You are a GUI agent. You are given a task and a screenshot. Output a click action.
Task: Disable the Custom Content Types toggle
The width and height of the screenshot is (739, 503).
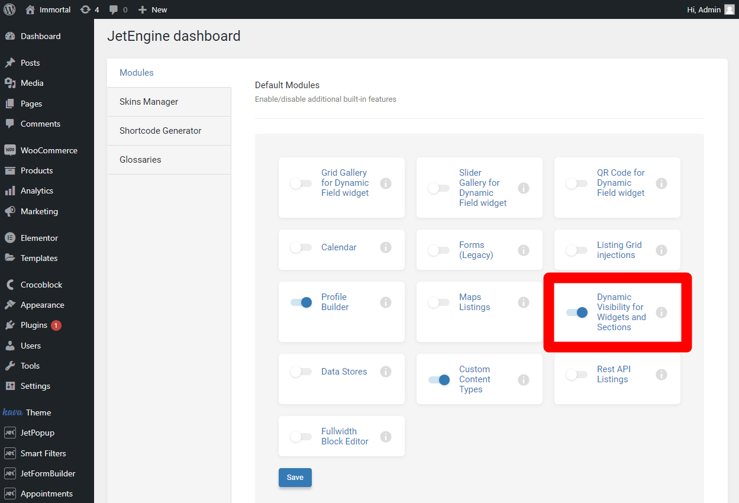click(x=439, y=380)
